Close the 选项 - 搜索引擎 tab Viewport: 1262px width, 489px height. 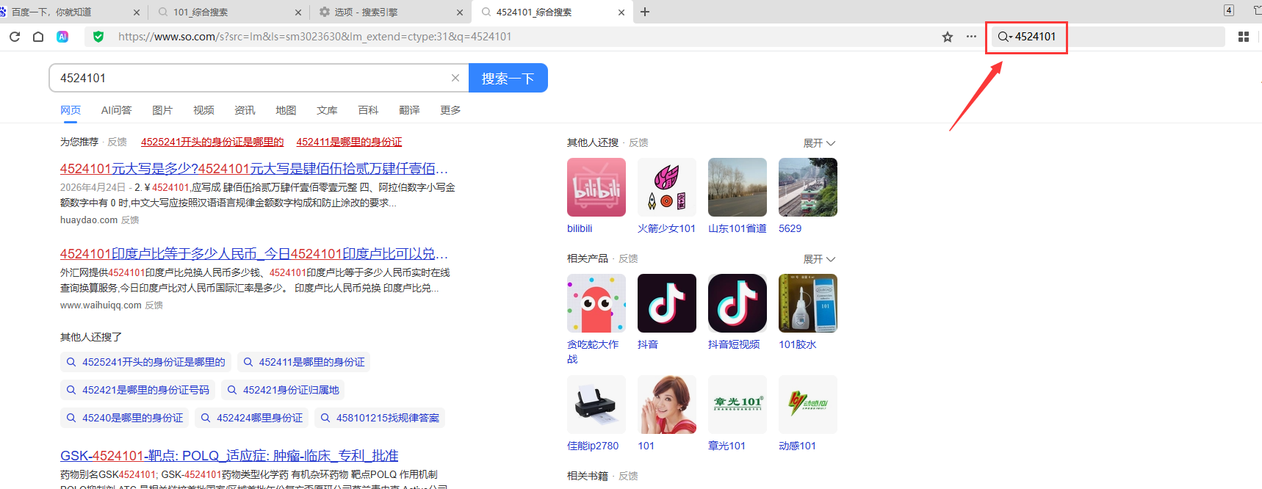coord(460,12)
